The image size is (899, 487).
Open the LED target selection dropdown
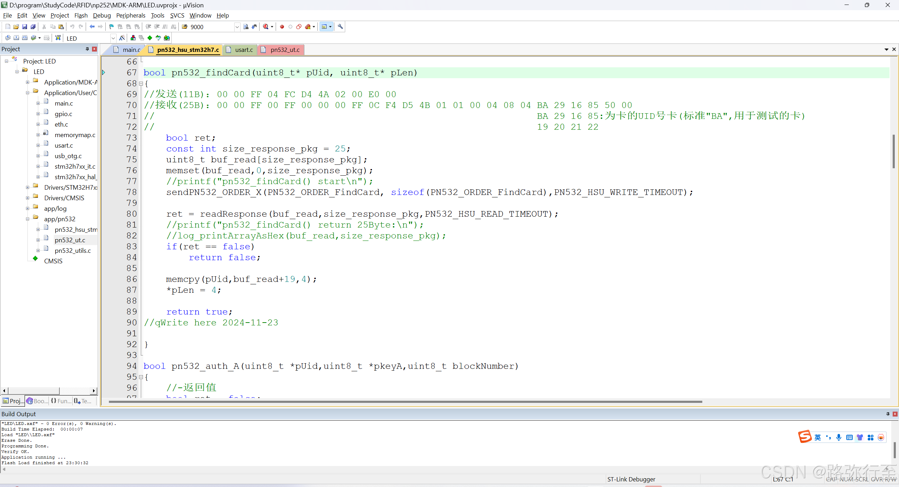[x=113, y=38]
